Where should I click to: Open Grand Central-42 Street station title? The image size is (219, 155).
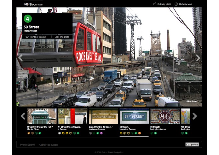click(x=101, y=128)
